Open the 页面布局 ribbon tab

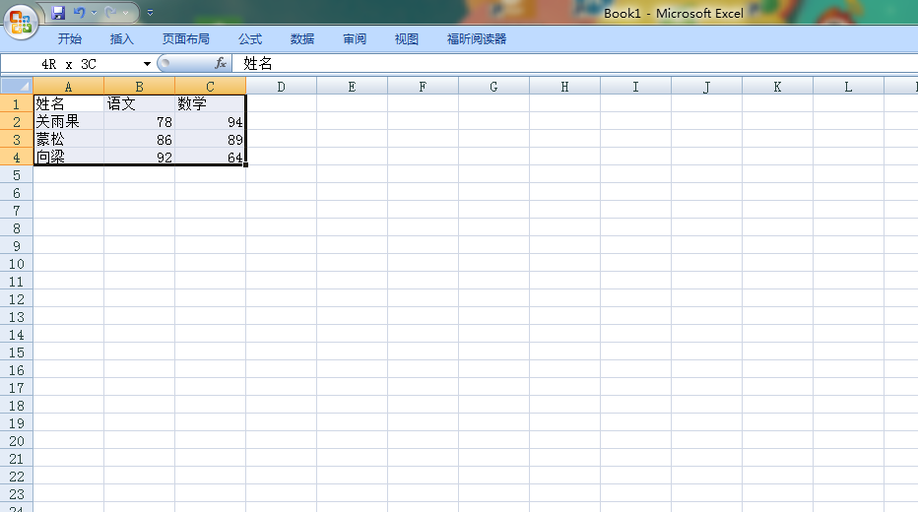coord(185,39)
